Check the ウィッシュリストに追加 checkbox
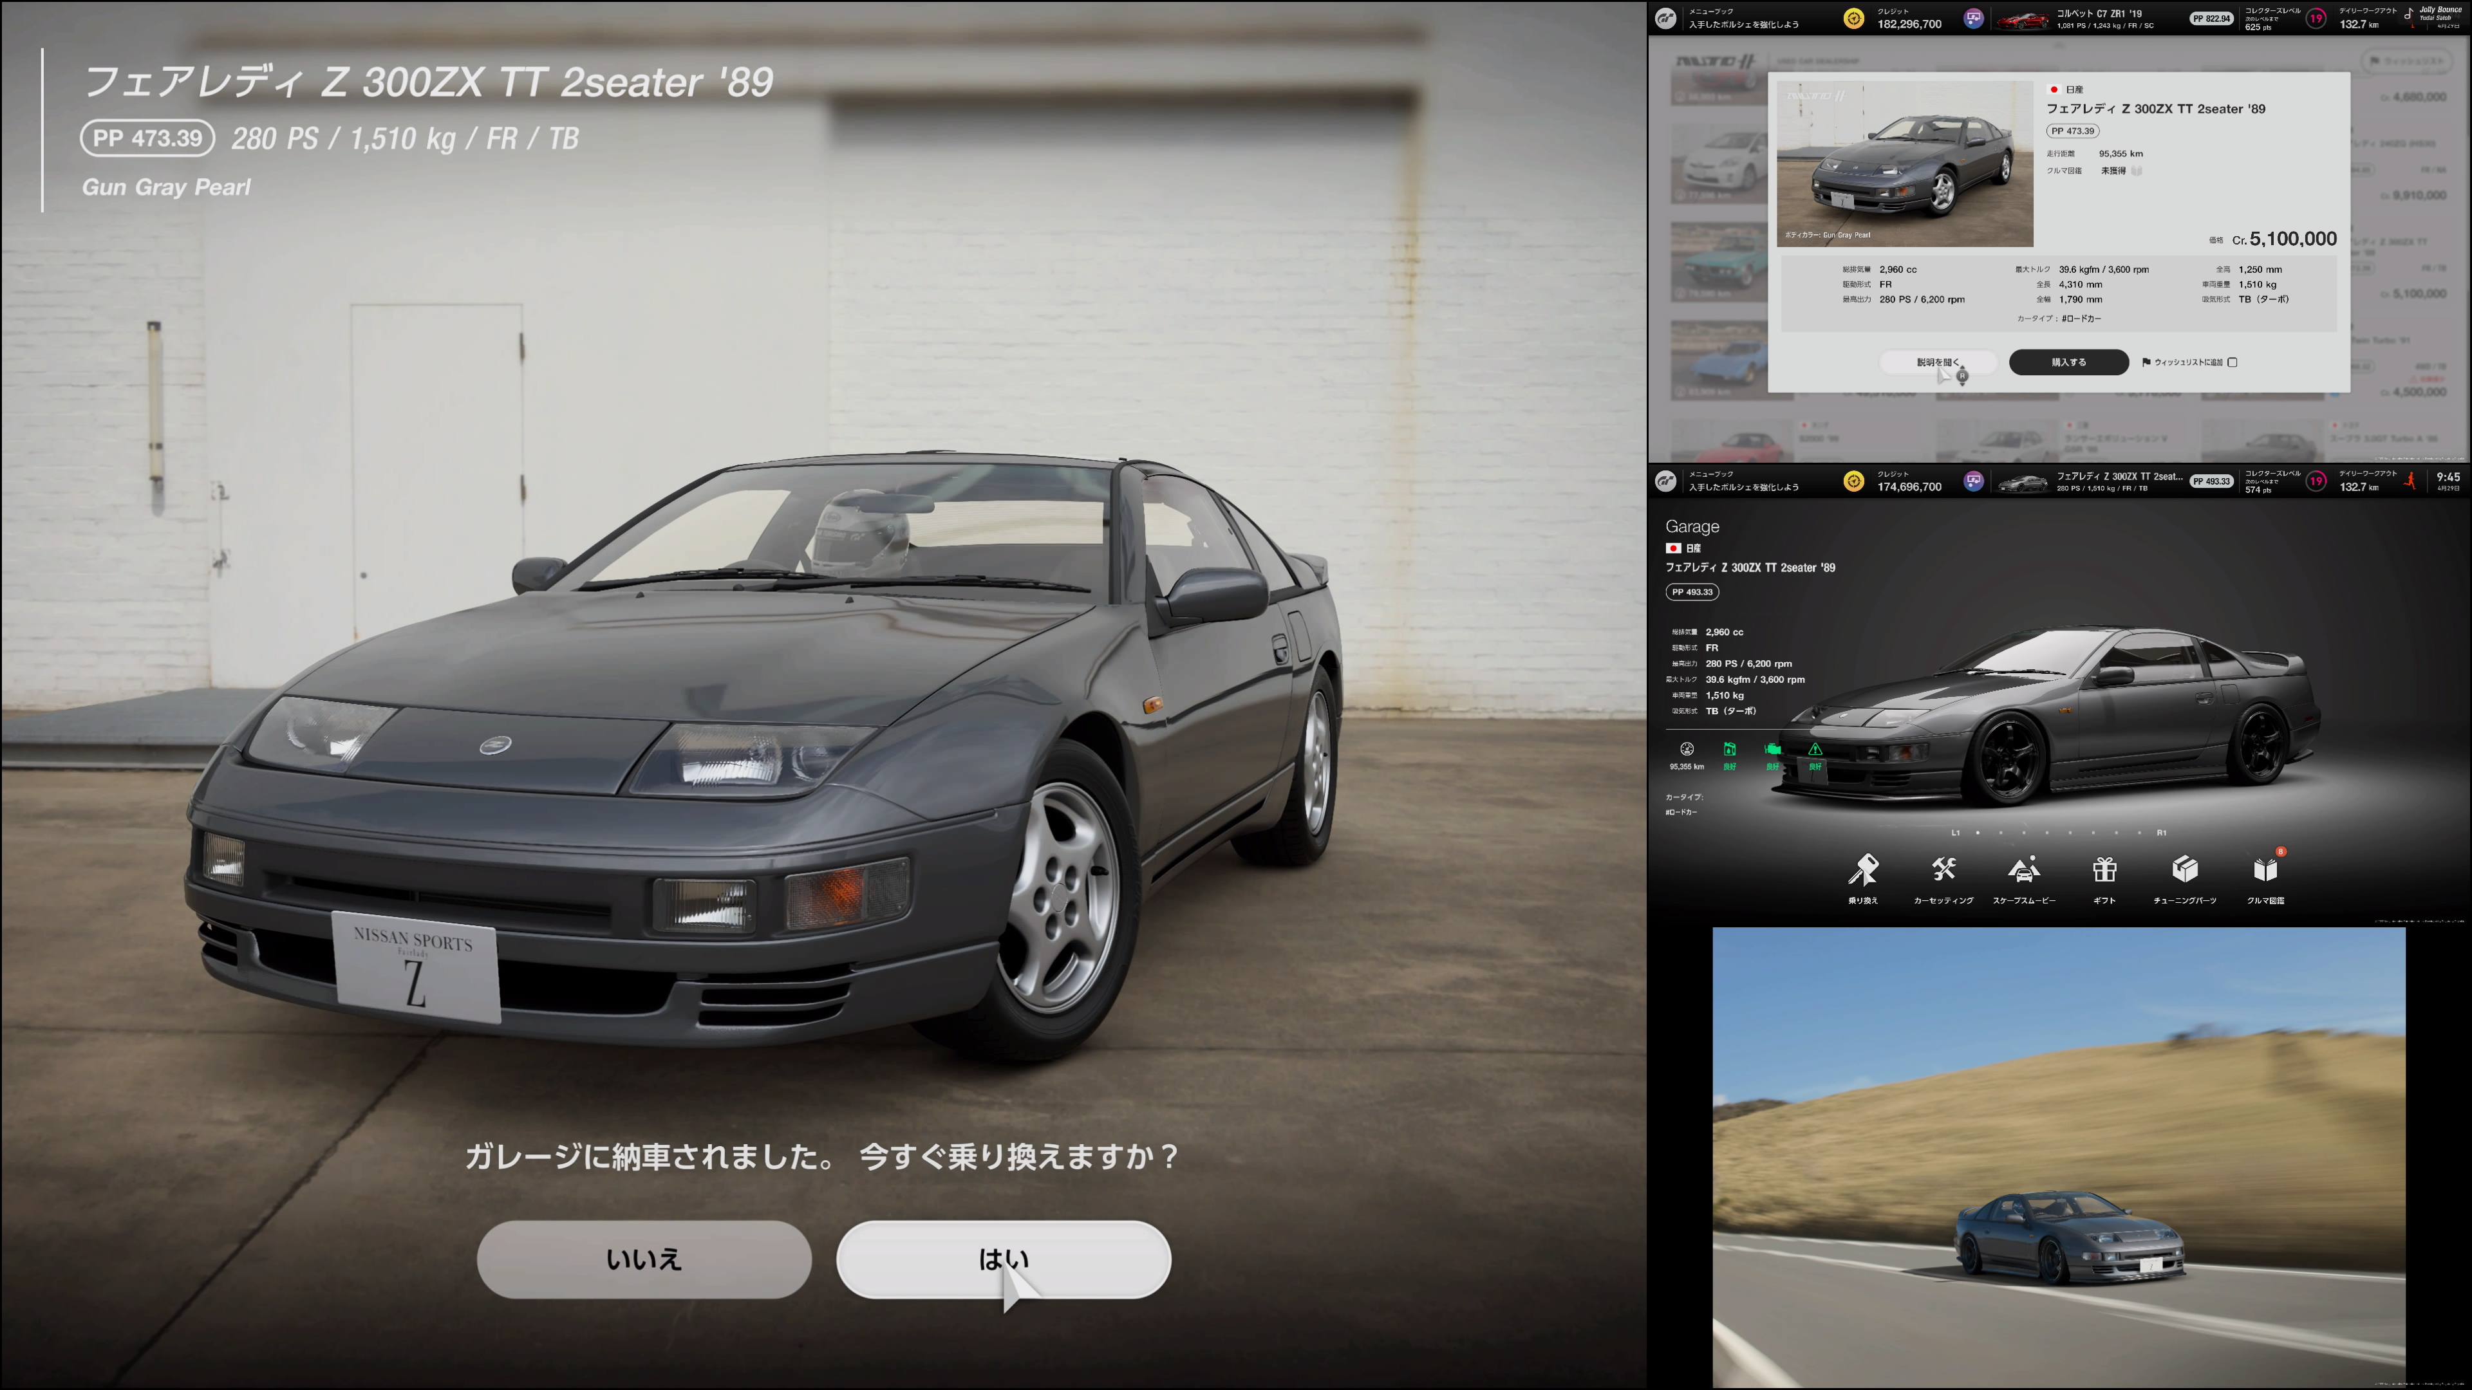2472x1390 pixels. 2232,362
